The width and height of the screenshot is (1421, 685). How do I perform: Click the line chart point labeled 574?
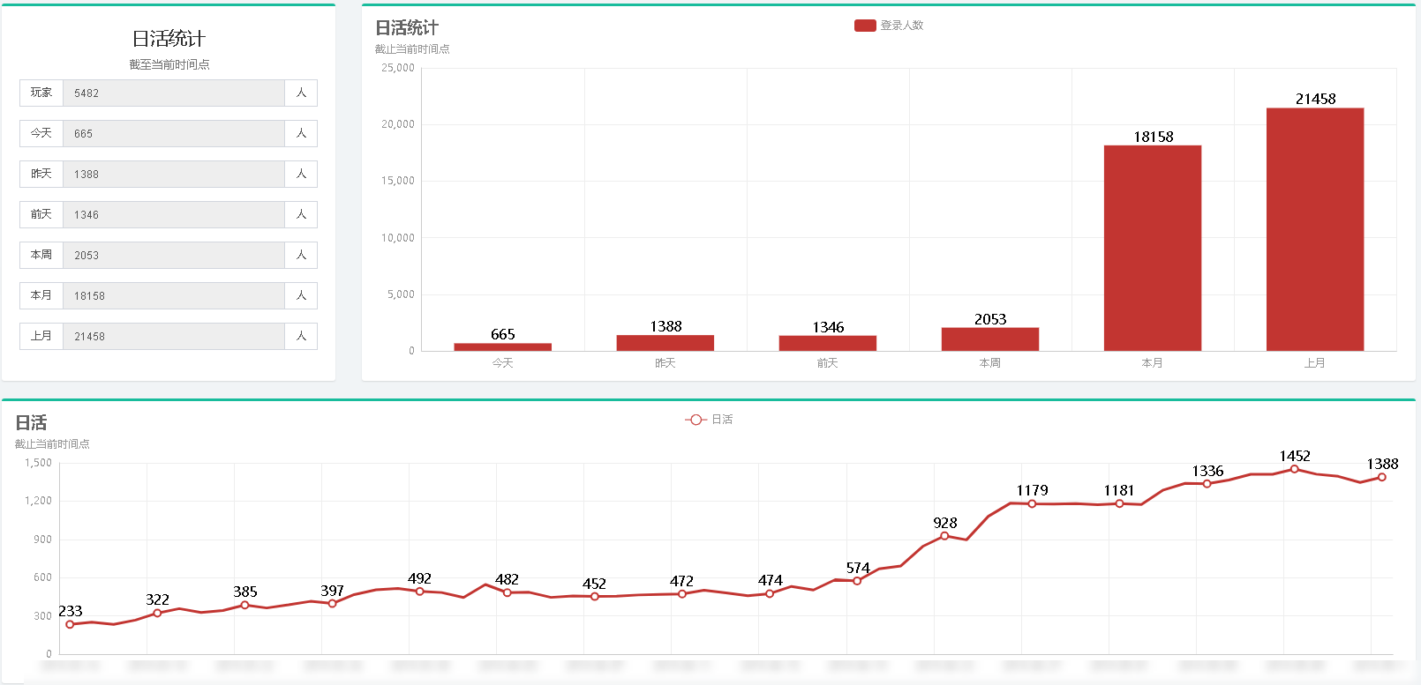coord(857,581)
